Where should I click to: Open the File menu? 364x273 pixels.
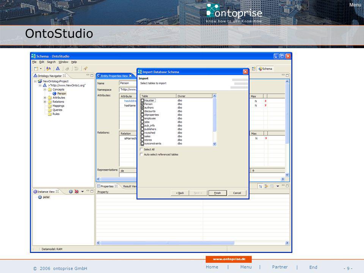tap(35, 62)
